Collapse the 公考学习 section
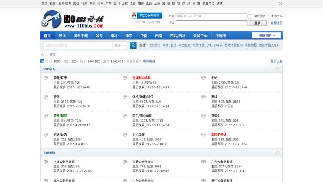 278,69
